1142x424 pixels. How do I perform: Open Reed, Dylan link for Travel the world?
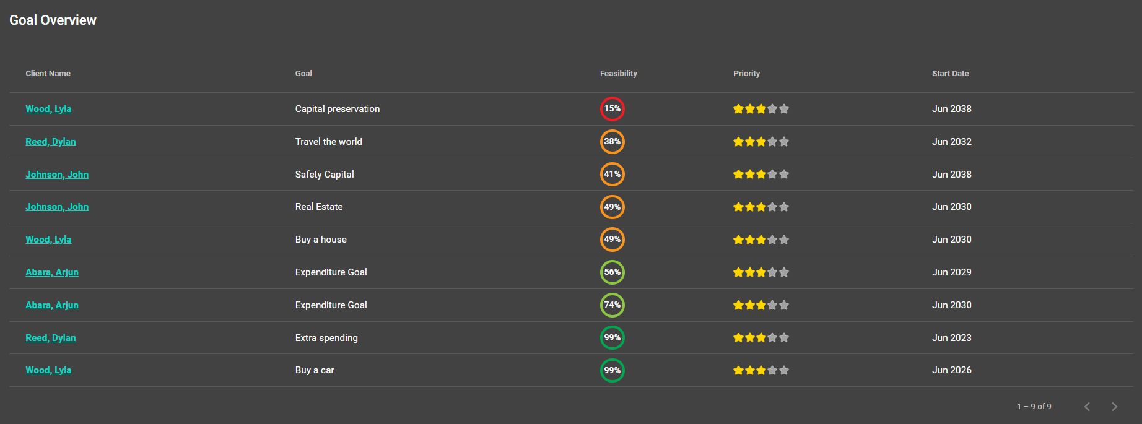click(x=51, y=142)
